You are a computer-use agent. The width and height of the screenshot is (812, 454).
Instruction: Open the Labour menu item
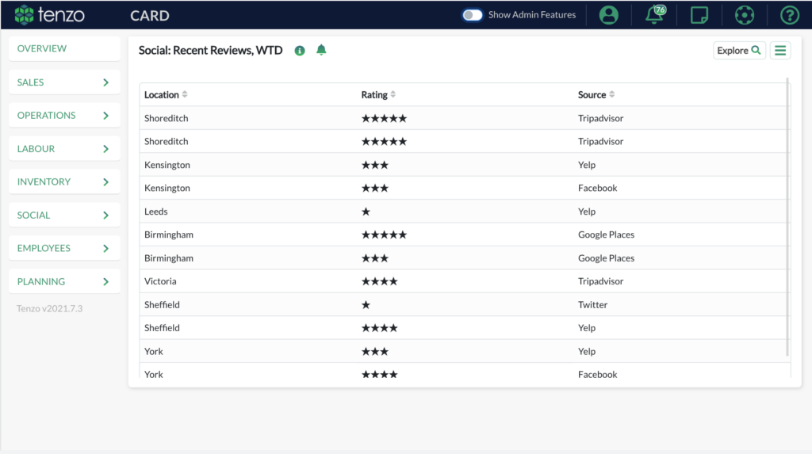tap(64, 149)
